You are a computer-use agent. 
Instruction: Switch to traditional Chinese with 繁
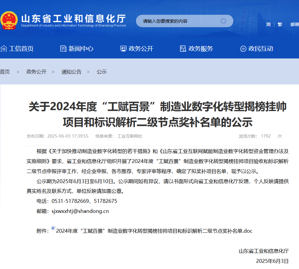280,25
